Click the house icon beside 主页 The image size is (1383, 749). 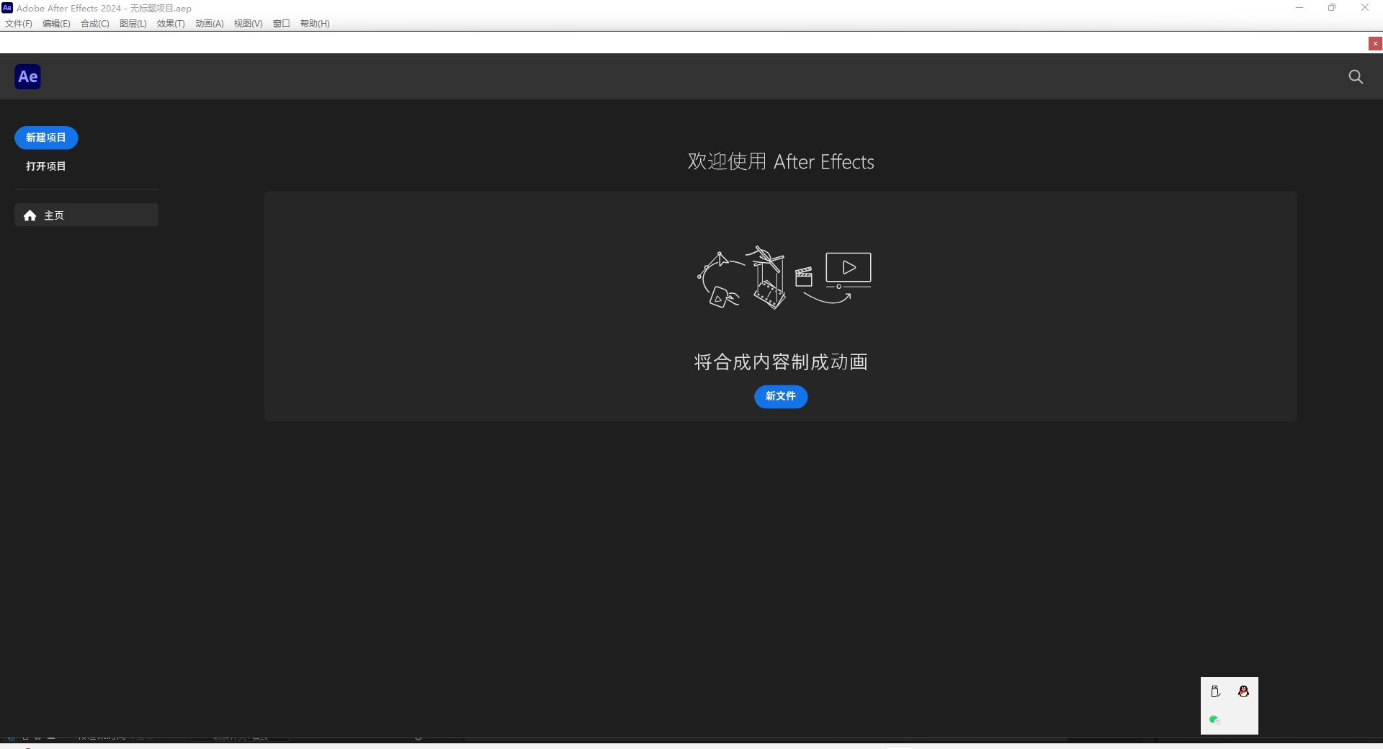[30, 215]
